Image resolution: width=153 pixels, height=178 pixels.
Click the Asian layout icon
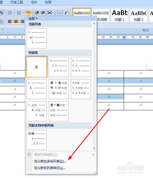click(x=50, y=13)
